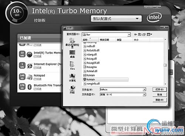185x136 pixels.
Task: Click file list scrollbar down arrow
Action: [x=165, y=84]
